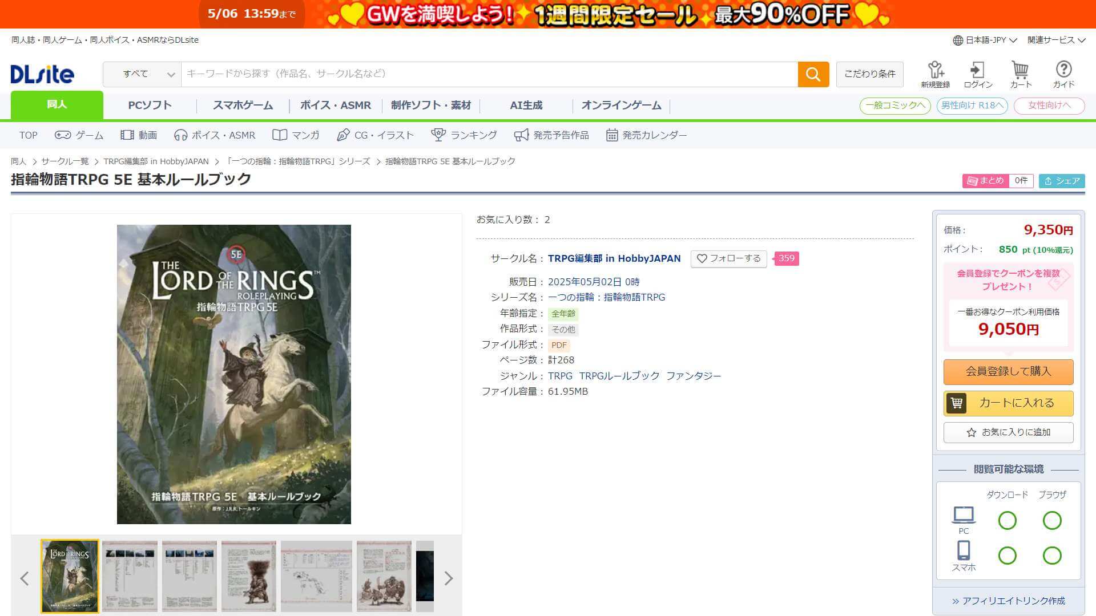Open the new registration (新規登録) icon
The height and width of the screenshot is (616, 1096).
[x=935, y=75]
